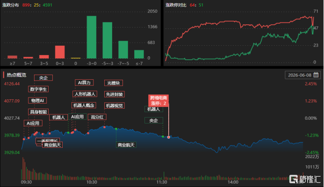This screenshot has width=324, height=187.
Task: Click the falling count 4591
Action: (47, 5)
